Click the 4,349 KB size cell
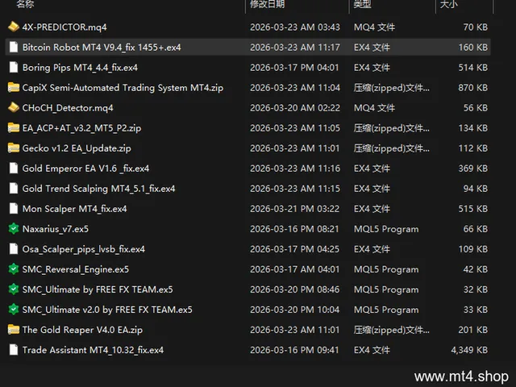Screen dimensions: 516x387 coord(469,350)
